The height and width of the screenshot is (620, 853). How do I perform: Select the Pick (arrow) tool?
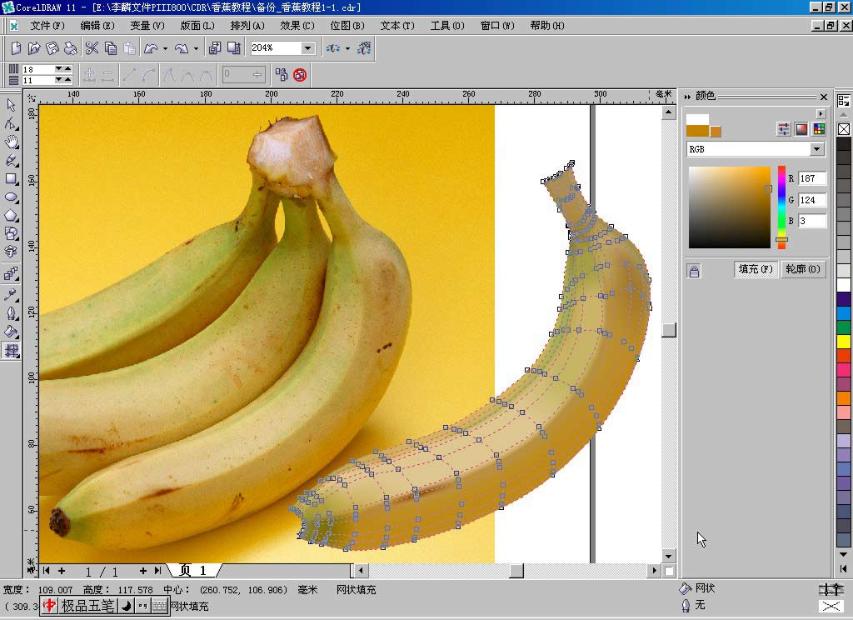tap(12, 105)
